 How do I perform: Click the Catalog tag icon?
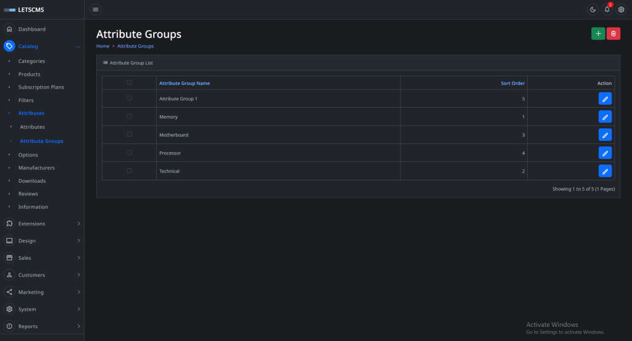(x=9, y=46)
